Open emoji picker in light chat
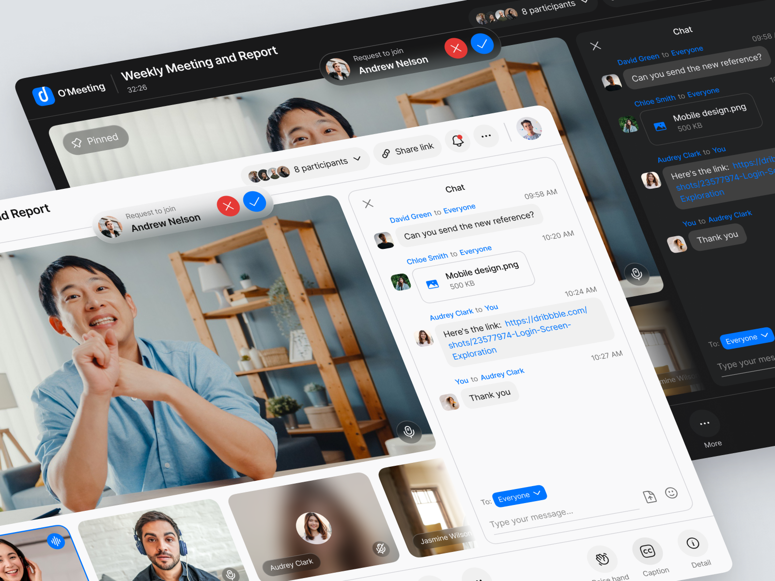775x581 pixels. 671,493
